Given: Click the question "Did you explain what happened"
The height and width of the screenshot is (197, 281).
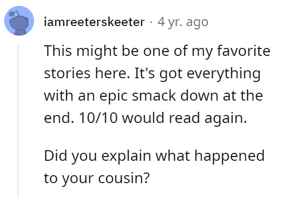Looking at the screenshot, I should tap(154, 156).
